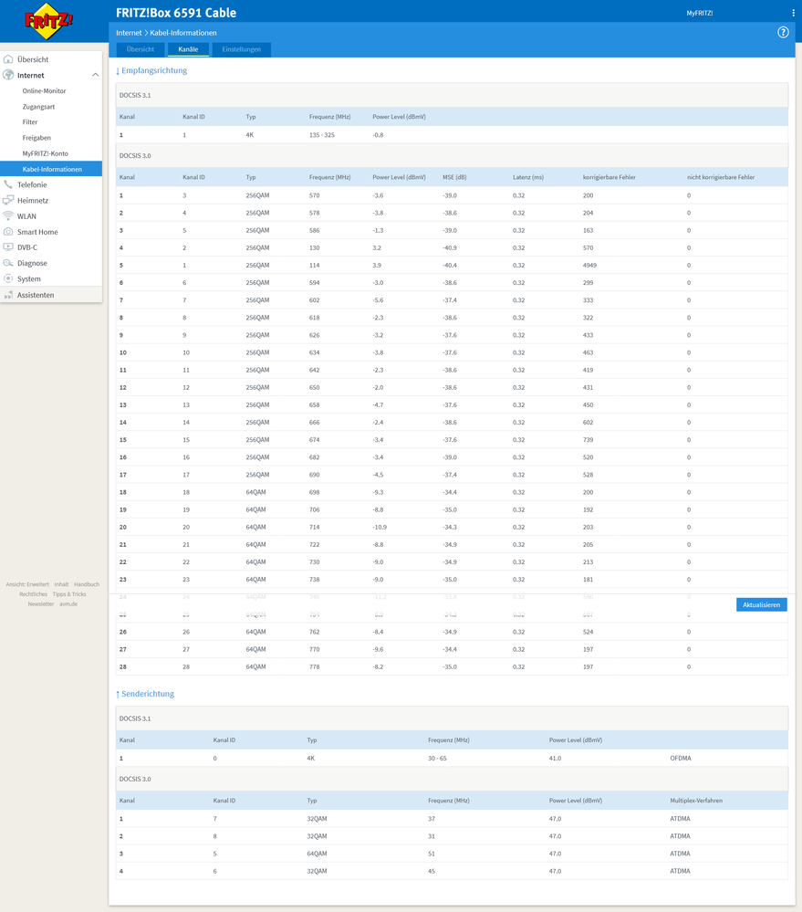This screenshot has width=802, height=912.
Task: Click the WLAN wifi icon
Action: click(x=9, y=216)
